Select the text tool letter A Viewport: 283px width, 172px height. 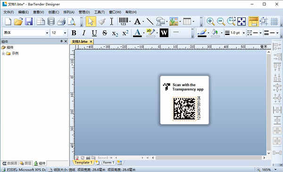pyautogui.click(x=137, y=22)
